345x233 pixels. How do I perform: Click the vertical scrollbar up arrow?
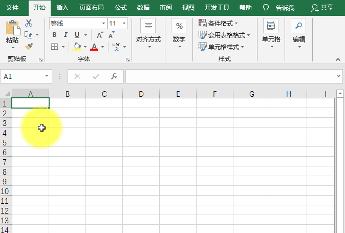coord(340,94)
